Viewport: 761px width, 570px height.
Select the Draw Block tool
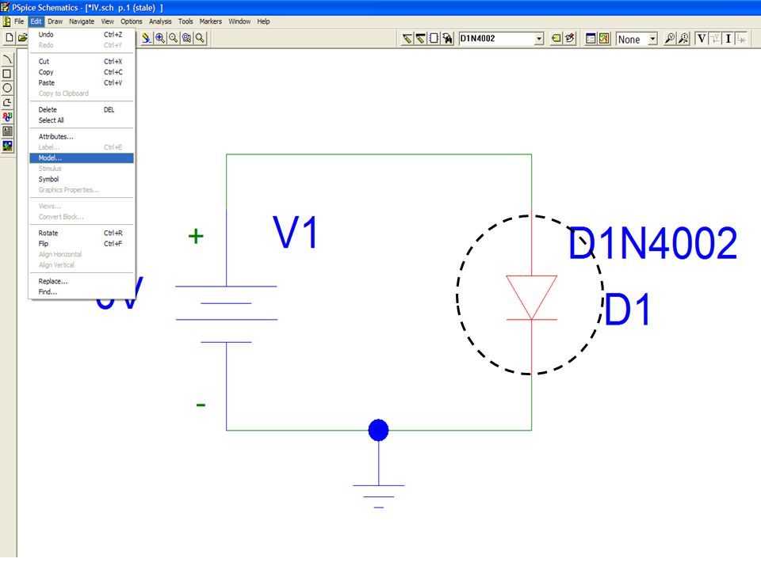pos(434,39)
